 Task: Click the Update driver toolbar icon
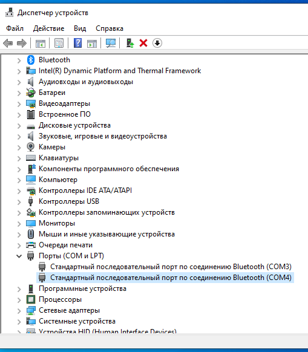coord(130,43)
